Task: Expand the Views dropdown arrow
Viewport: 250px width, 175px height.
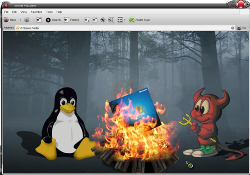Action: pos(125,20)
